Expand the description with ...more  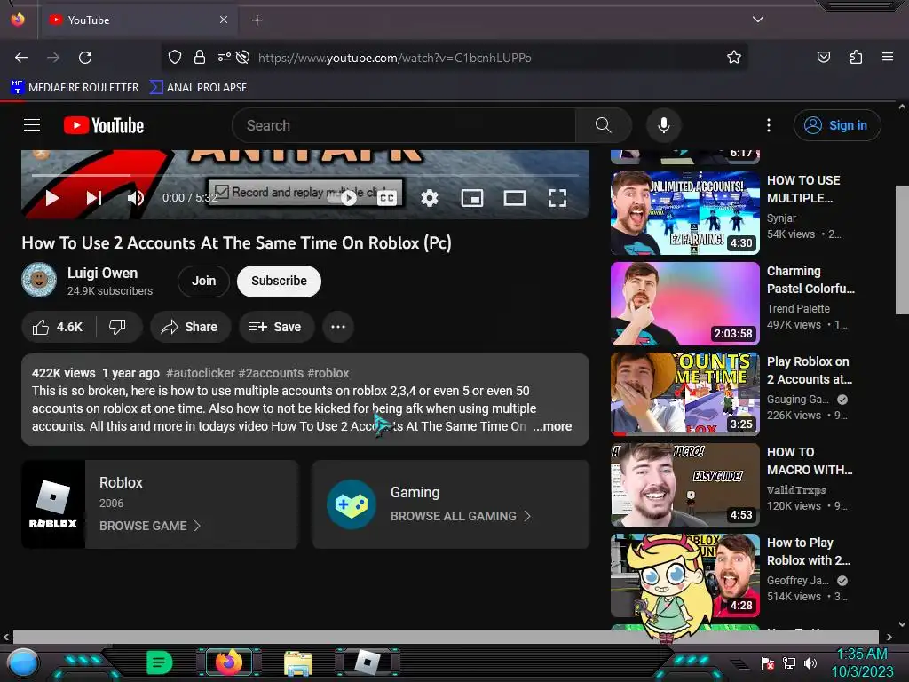pyautogui.click(x=552, y=426)
